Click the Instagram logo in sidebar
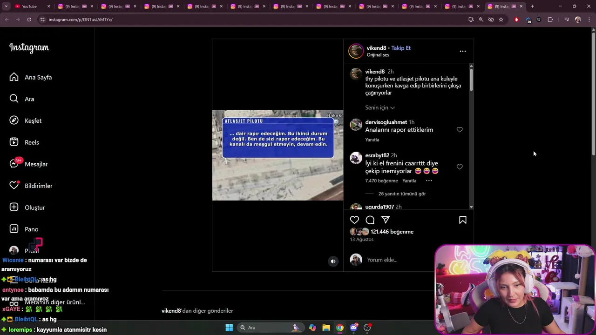Image resolution: width=596 pixels, height=335 pixels. pos(29,48)
